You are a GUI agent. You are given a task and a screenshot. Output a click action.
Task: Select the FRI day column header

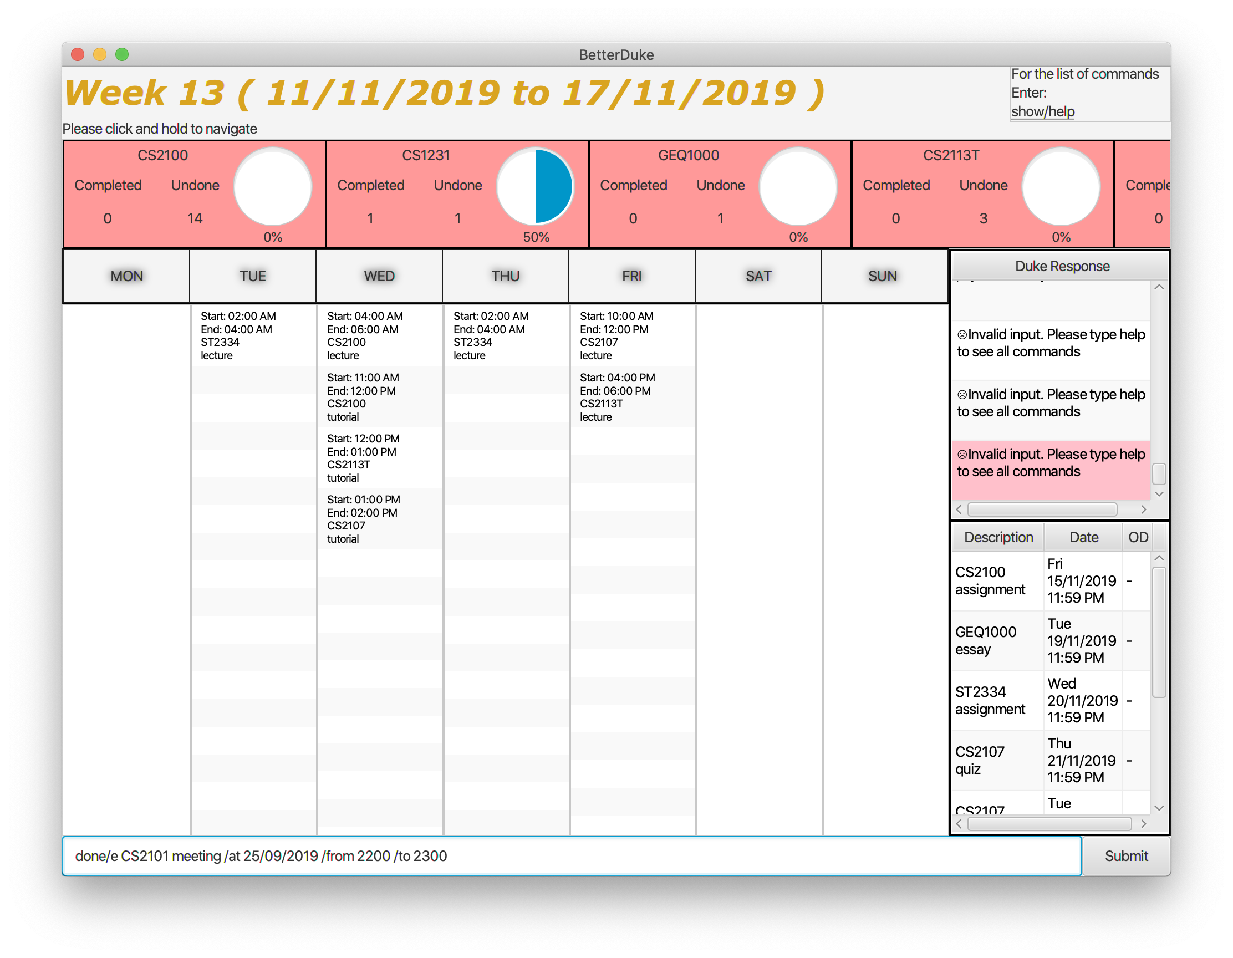[631, 276]
